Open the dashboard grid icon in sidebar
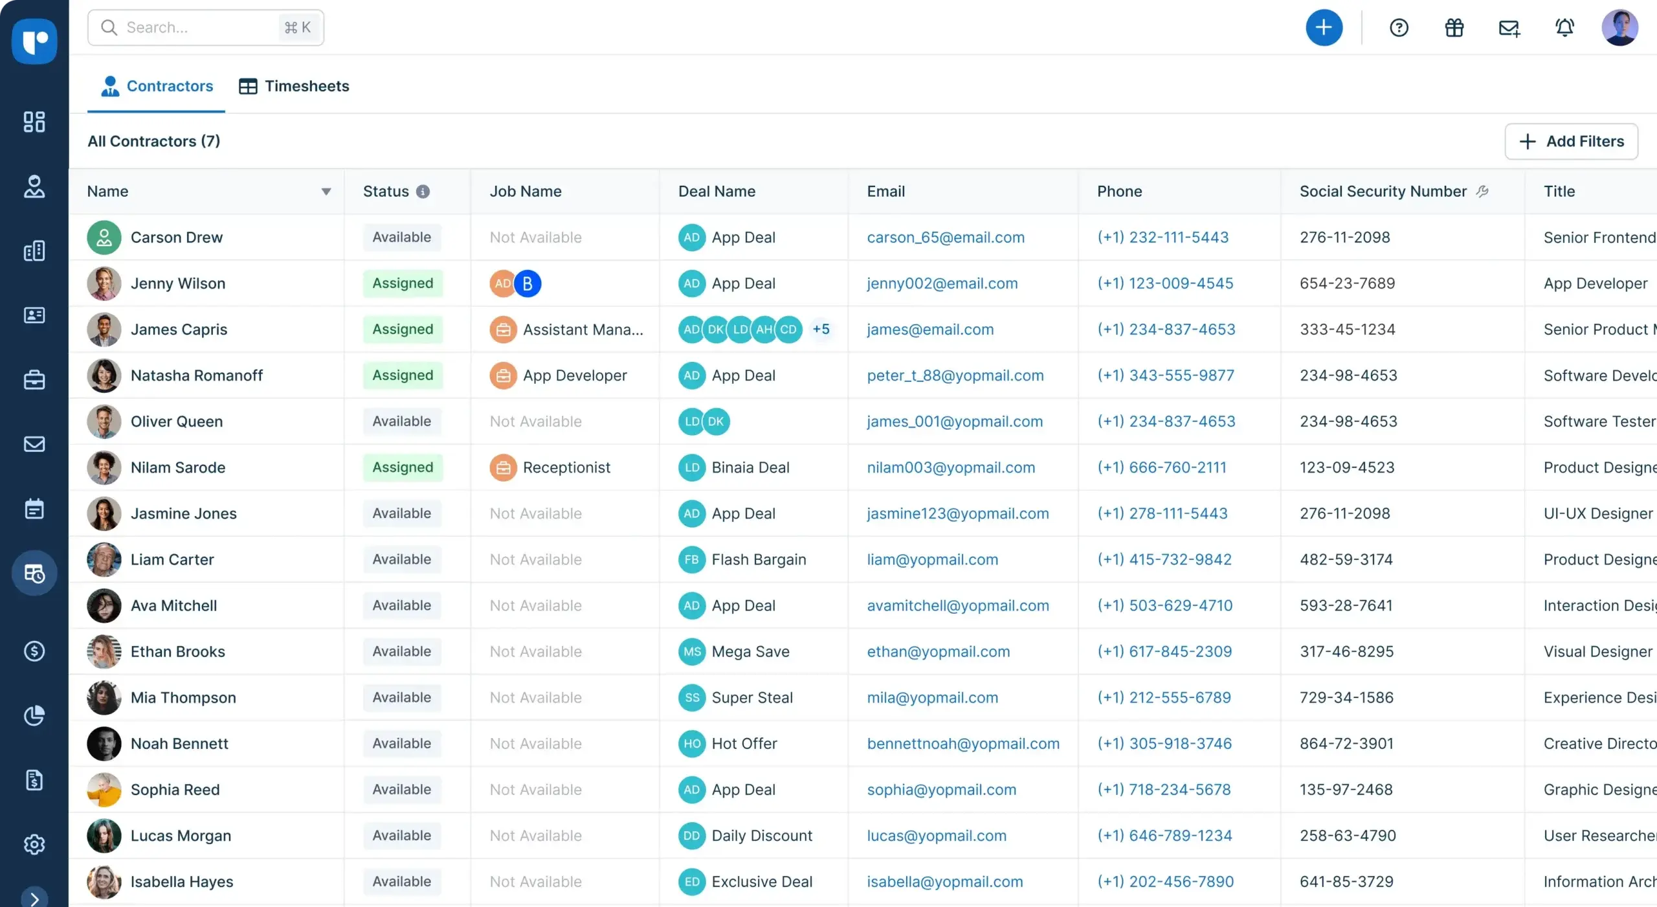Viewport: 1657px width, 907px height. [x=34, y=122]
